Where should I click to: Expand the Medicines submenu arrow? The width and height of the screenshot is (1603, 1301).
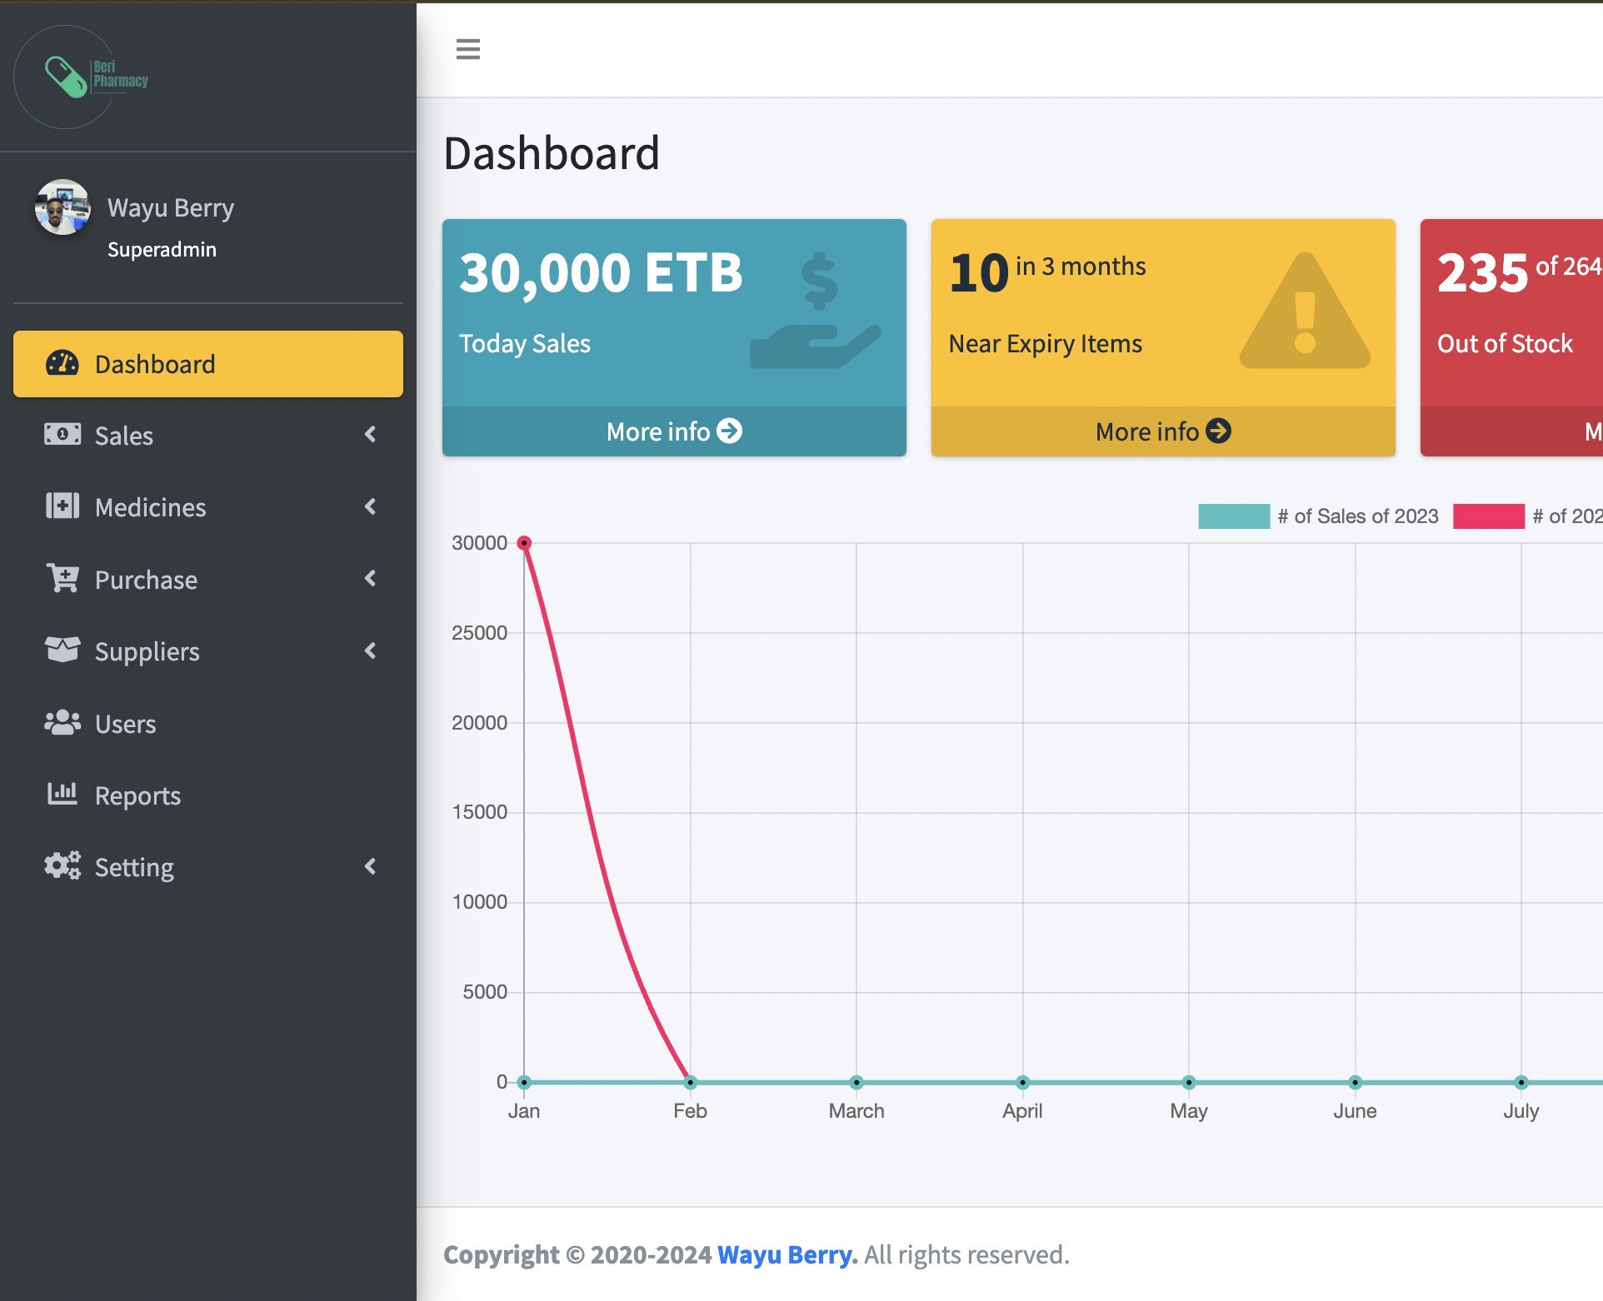pyautogui.click(x=371, y=506)
